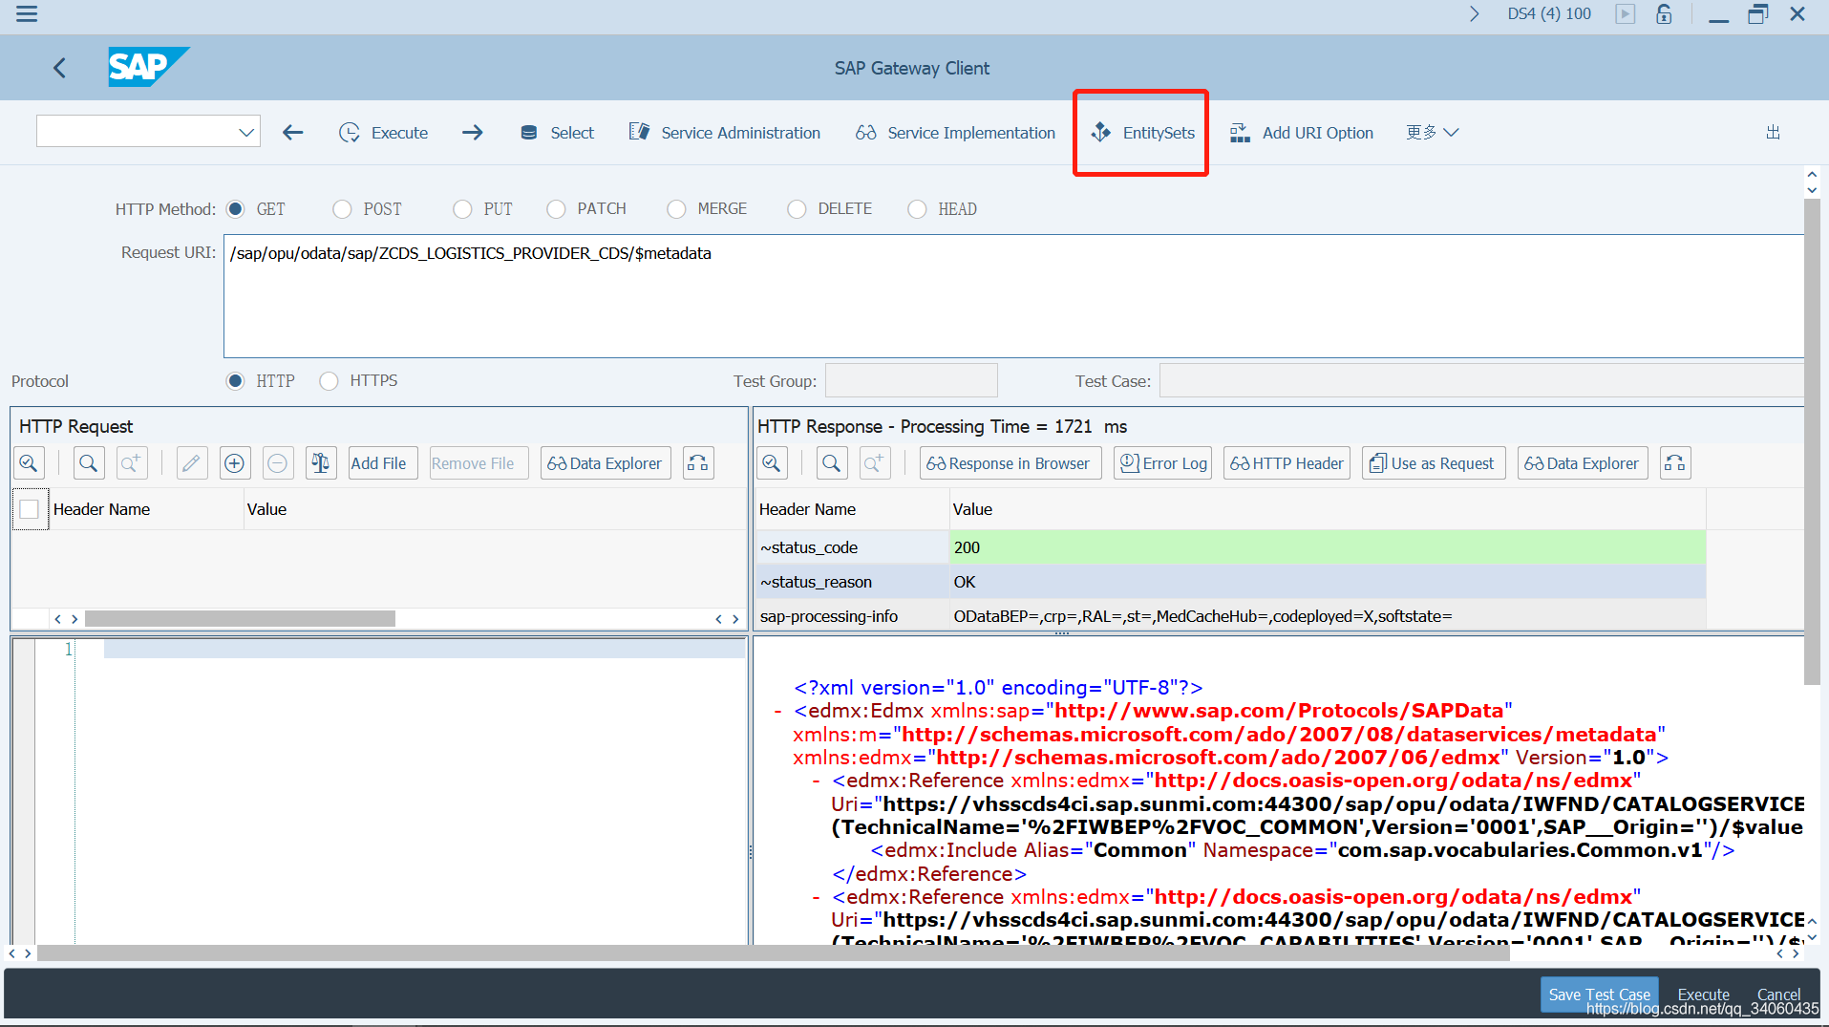The image size is (1829, 1027).
Task: Click search-next icon in HTTP Request toolbar
Action: [x=132, y=463]
